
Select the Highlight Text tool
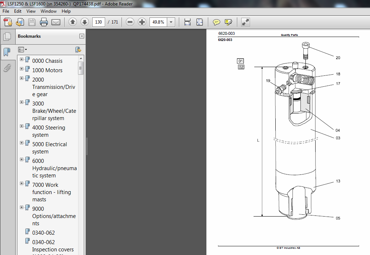[x=228, y=22]
